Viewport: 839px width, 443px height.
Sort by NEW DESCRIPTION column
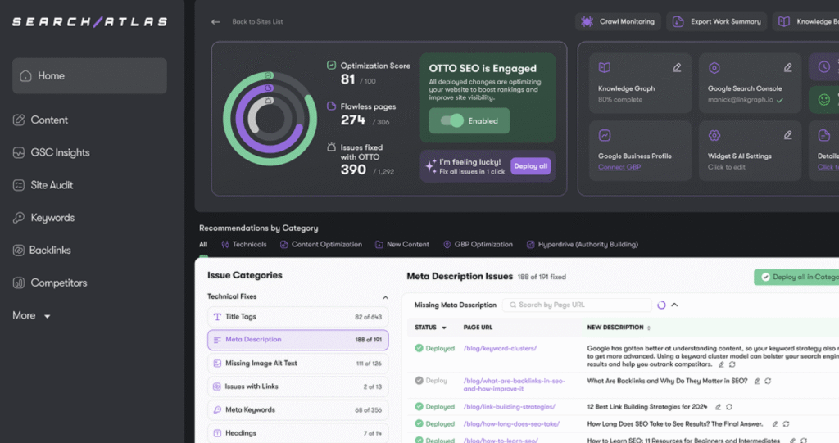pos(649,328)
